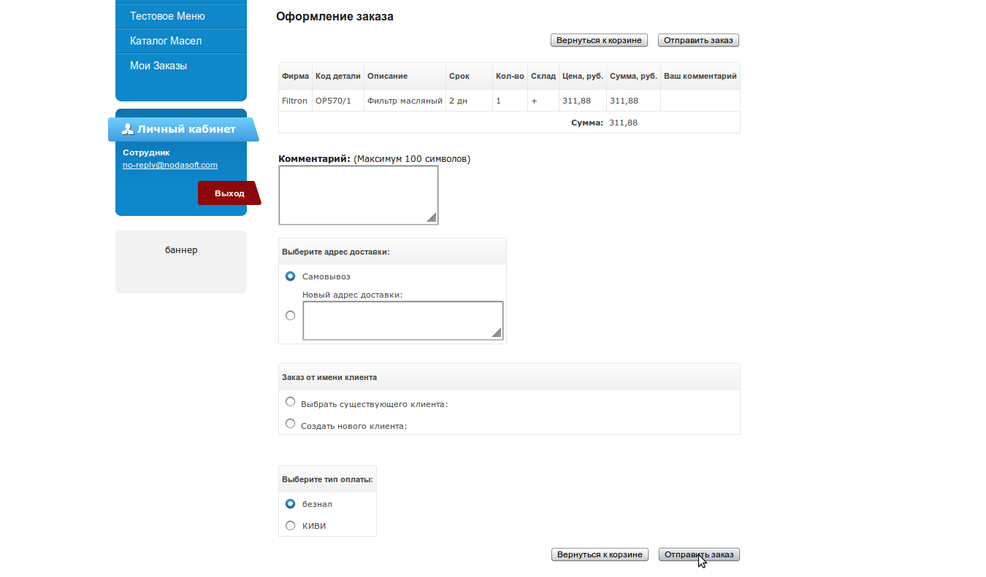Choose Создать нового клиента option

click(x=291, y=424)
